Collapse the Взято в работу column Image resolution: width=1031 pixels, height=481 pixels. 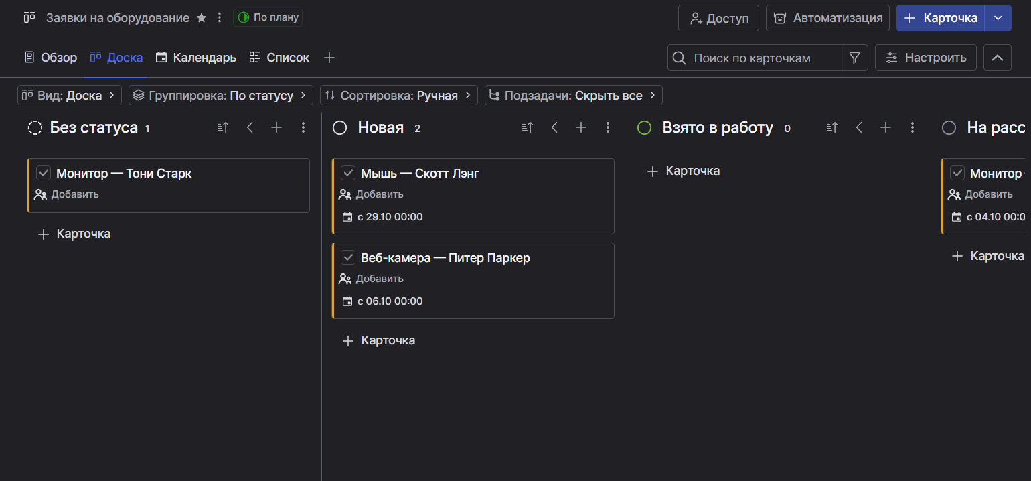pyautogui.click(x=859, y=127)
